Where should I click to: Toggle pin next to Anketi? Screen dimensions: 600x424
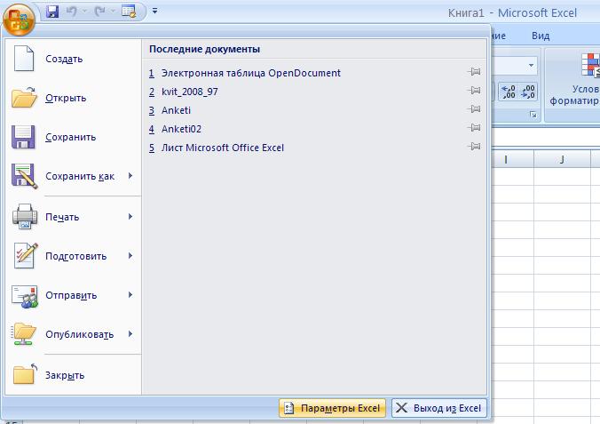click(474, 108)
